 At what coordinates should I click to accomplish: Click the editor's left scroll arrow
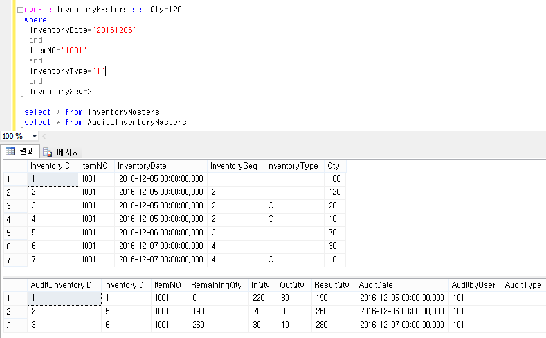point(44,136)
